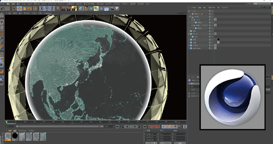Click the Array modeling objects icon

(96, 8)
